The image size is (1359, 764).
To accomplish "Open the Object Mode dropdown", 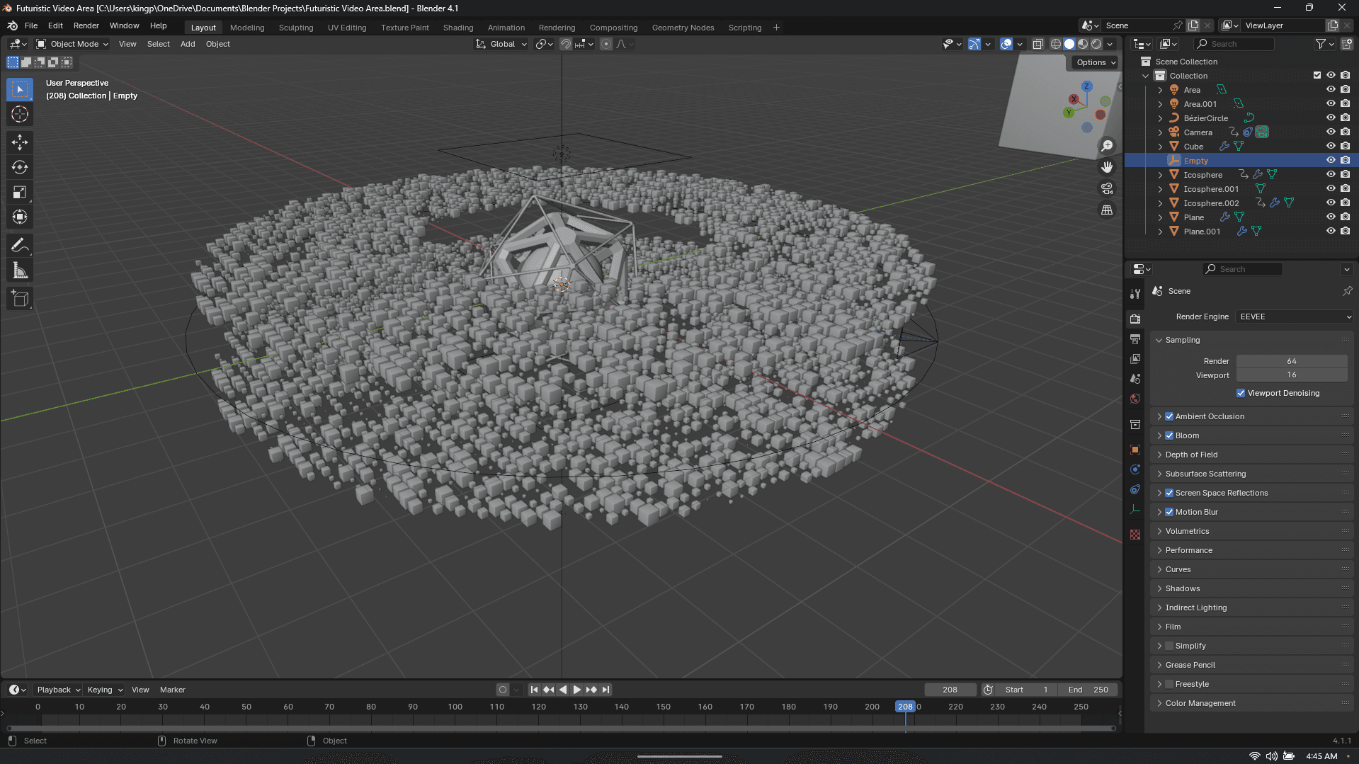I will pos(72,44).
